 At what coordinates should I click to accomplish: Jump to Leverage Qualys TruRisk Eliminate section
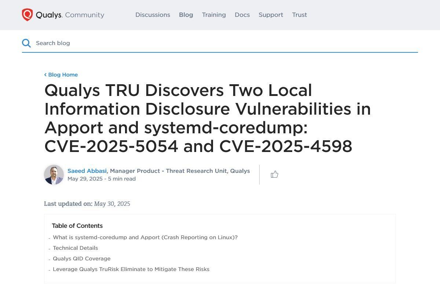click(x=131, y=269)
